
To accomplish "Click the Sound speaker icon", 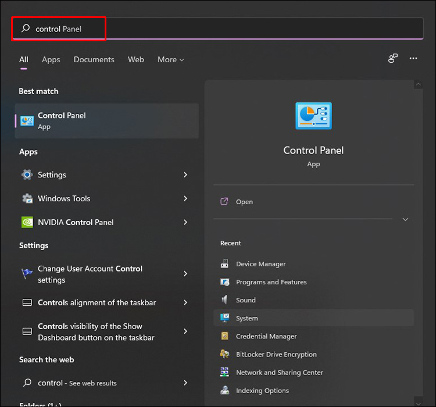I will (x=225, y=300).
